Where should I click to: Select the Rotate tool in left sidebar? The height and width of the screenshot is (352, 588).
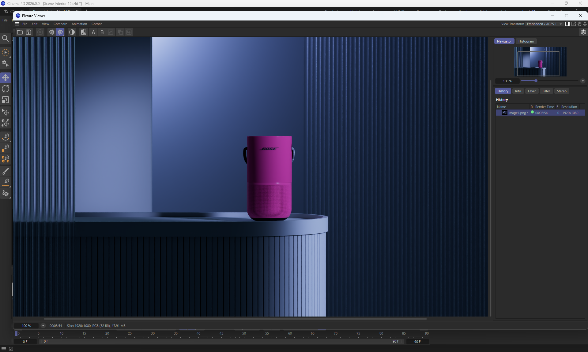[x=6, y=89]
